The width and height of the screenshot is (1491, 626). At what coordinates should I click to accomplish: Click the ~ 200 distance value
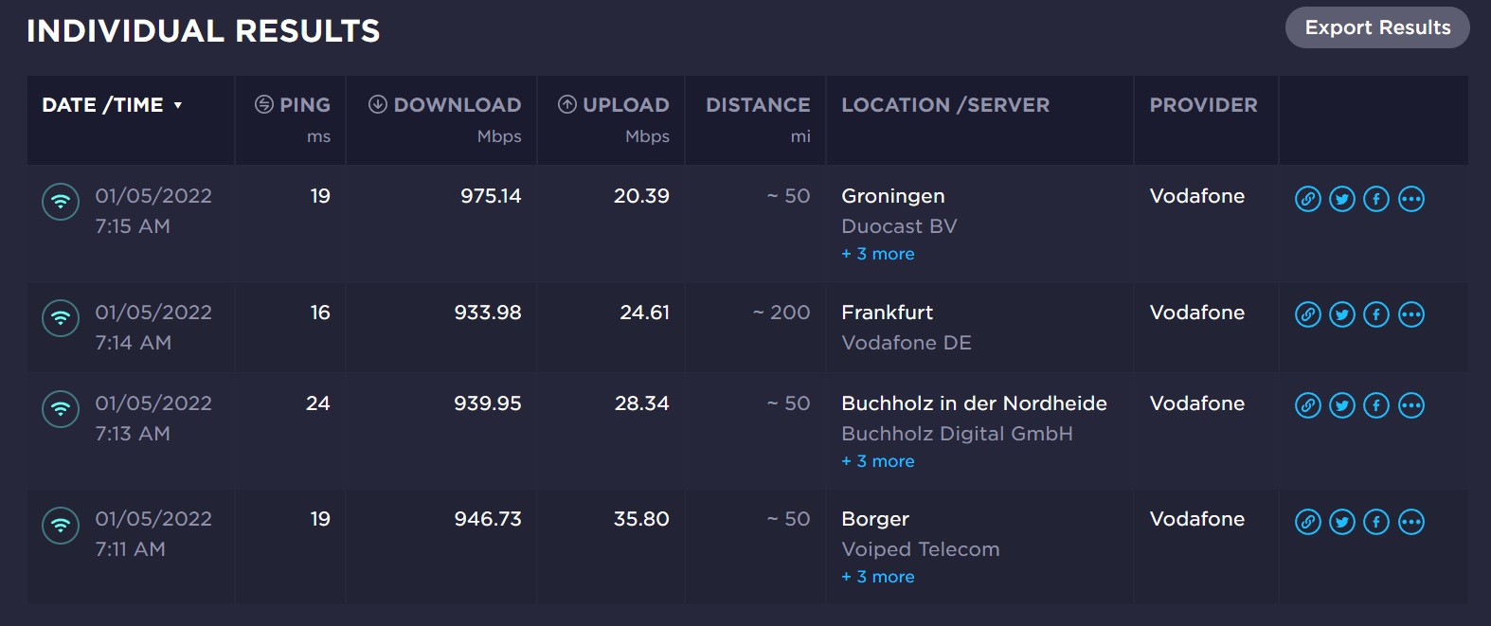click(x=781, y=313)
